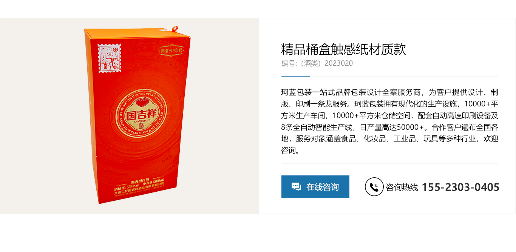Click the 在线咨询 online consultation button
This screenshot has height=252, width=516.
[315, 186]
